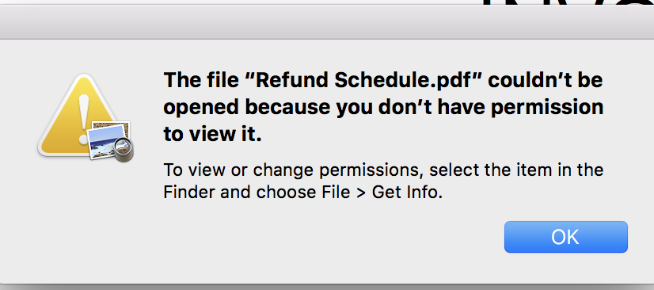Click the magnifier loupe on Preview badge
654x290 pixels.
click(x=123, y=150)
